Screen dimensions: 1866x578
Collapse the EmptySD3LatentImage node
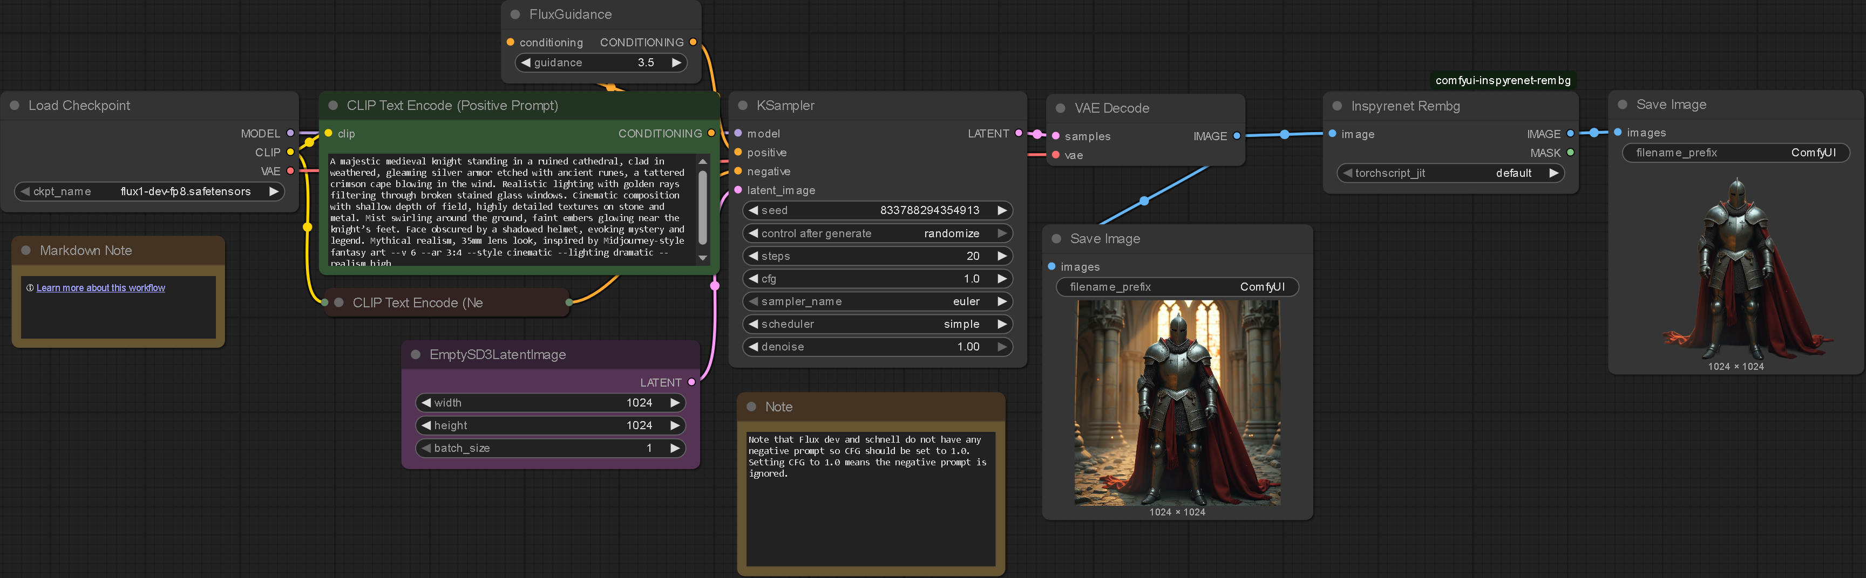[x=416, y=354]
